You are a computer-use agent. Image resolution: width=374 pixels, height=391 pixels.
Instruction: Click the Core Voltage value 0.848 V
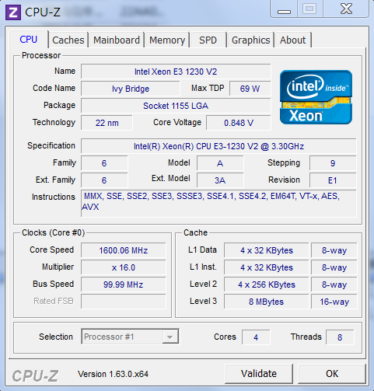coord(239,123)
